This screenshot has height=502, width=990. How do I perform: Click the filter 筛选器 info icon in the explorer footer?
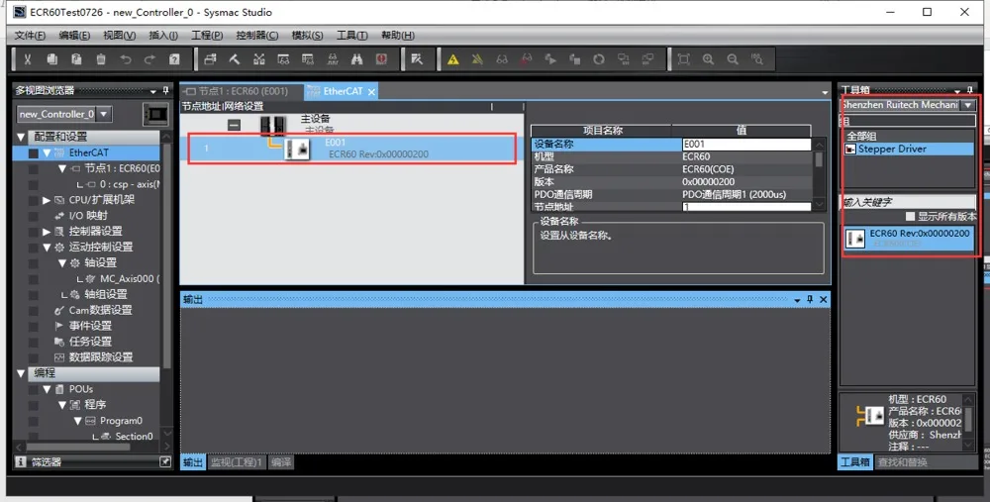(x=21, y=462)
